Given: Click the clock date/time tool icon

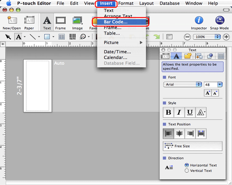Looking at the screenshot, I should [83, 37].
